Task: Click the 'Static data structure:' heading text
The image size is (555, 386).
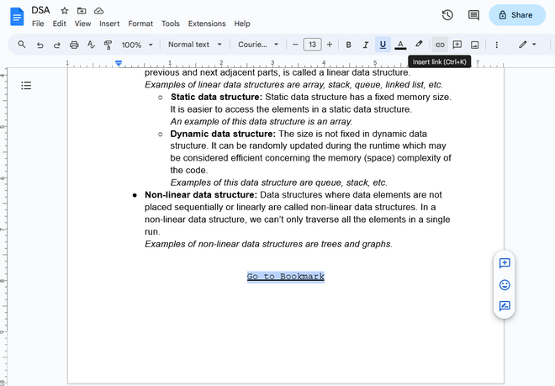Action: click(217, 97)
